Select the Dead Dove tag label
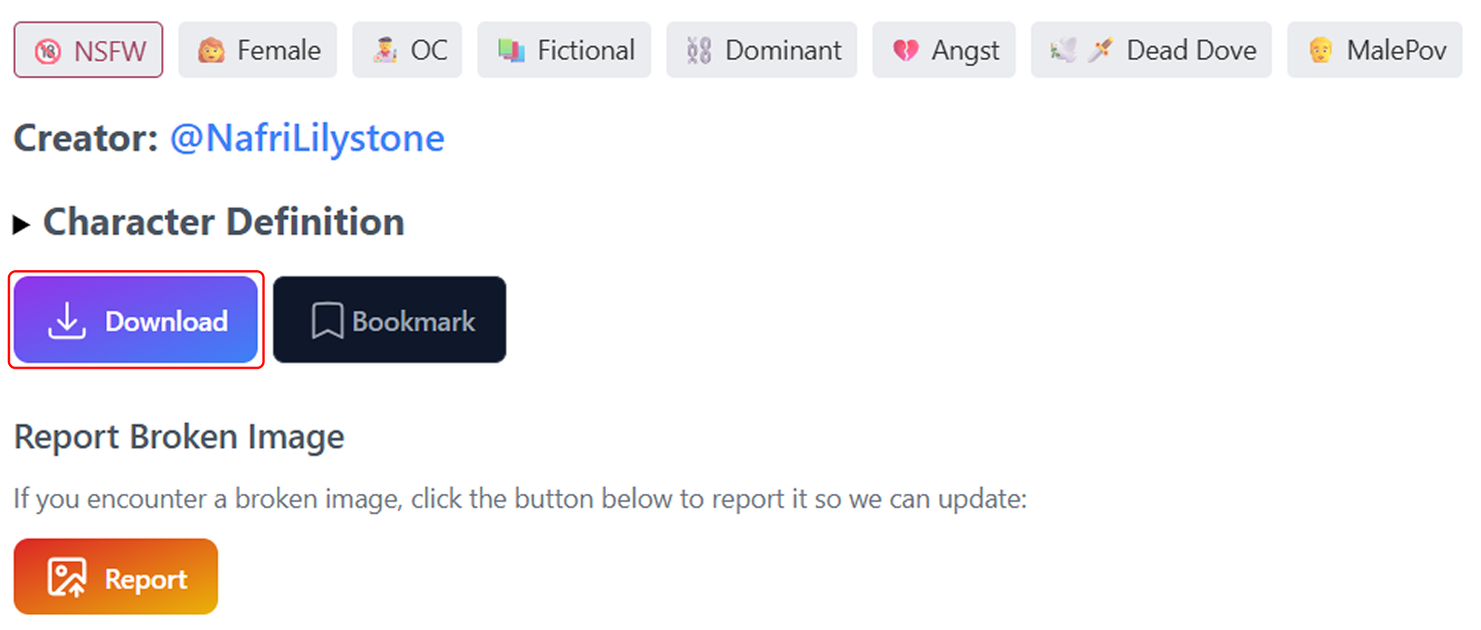Image resolution: width=1481 pixels, height=630 pixels. pyautogui.click(x=1191, y=50)
